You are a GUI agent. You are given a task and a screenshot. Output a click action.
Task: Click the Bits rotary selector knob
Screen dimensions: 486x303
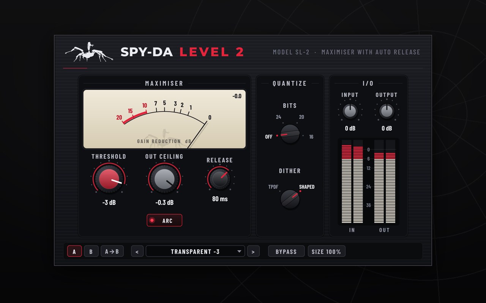[290, 134]
